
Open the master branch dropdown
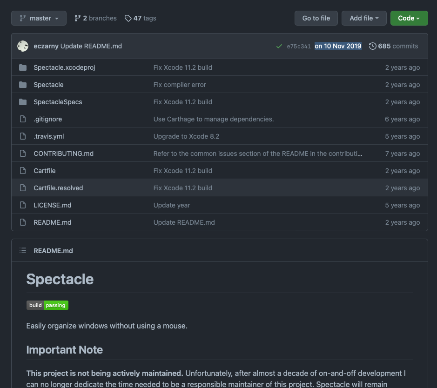click(x=39, y=18)
